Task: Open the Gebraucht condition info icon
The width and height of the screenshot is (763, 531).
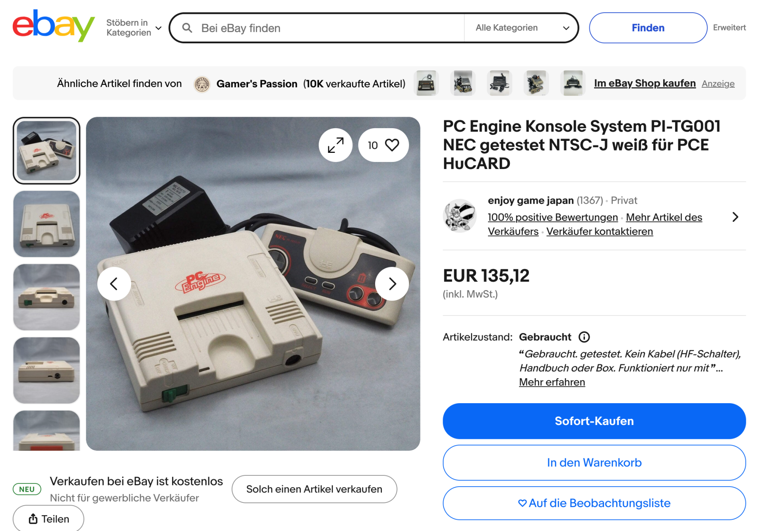Action: 584,337
